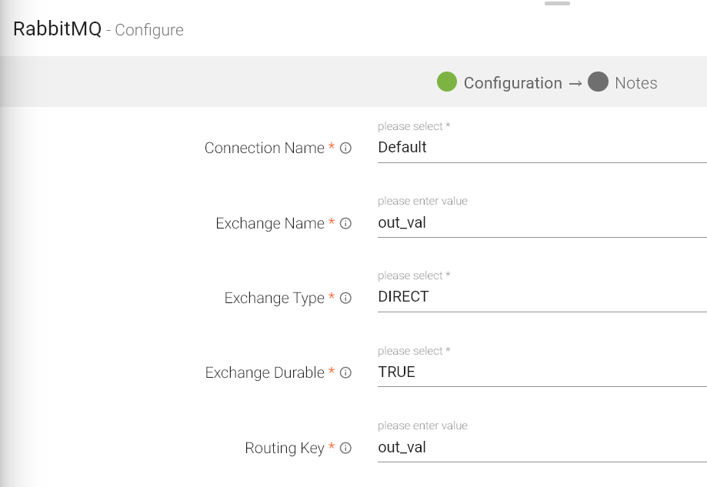Click the Exchange Durable field label
The image size is (707, 487).
pos(265,373)
